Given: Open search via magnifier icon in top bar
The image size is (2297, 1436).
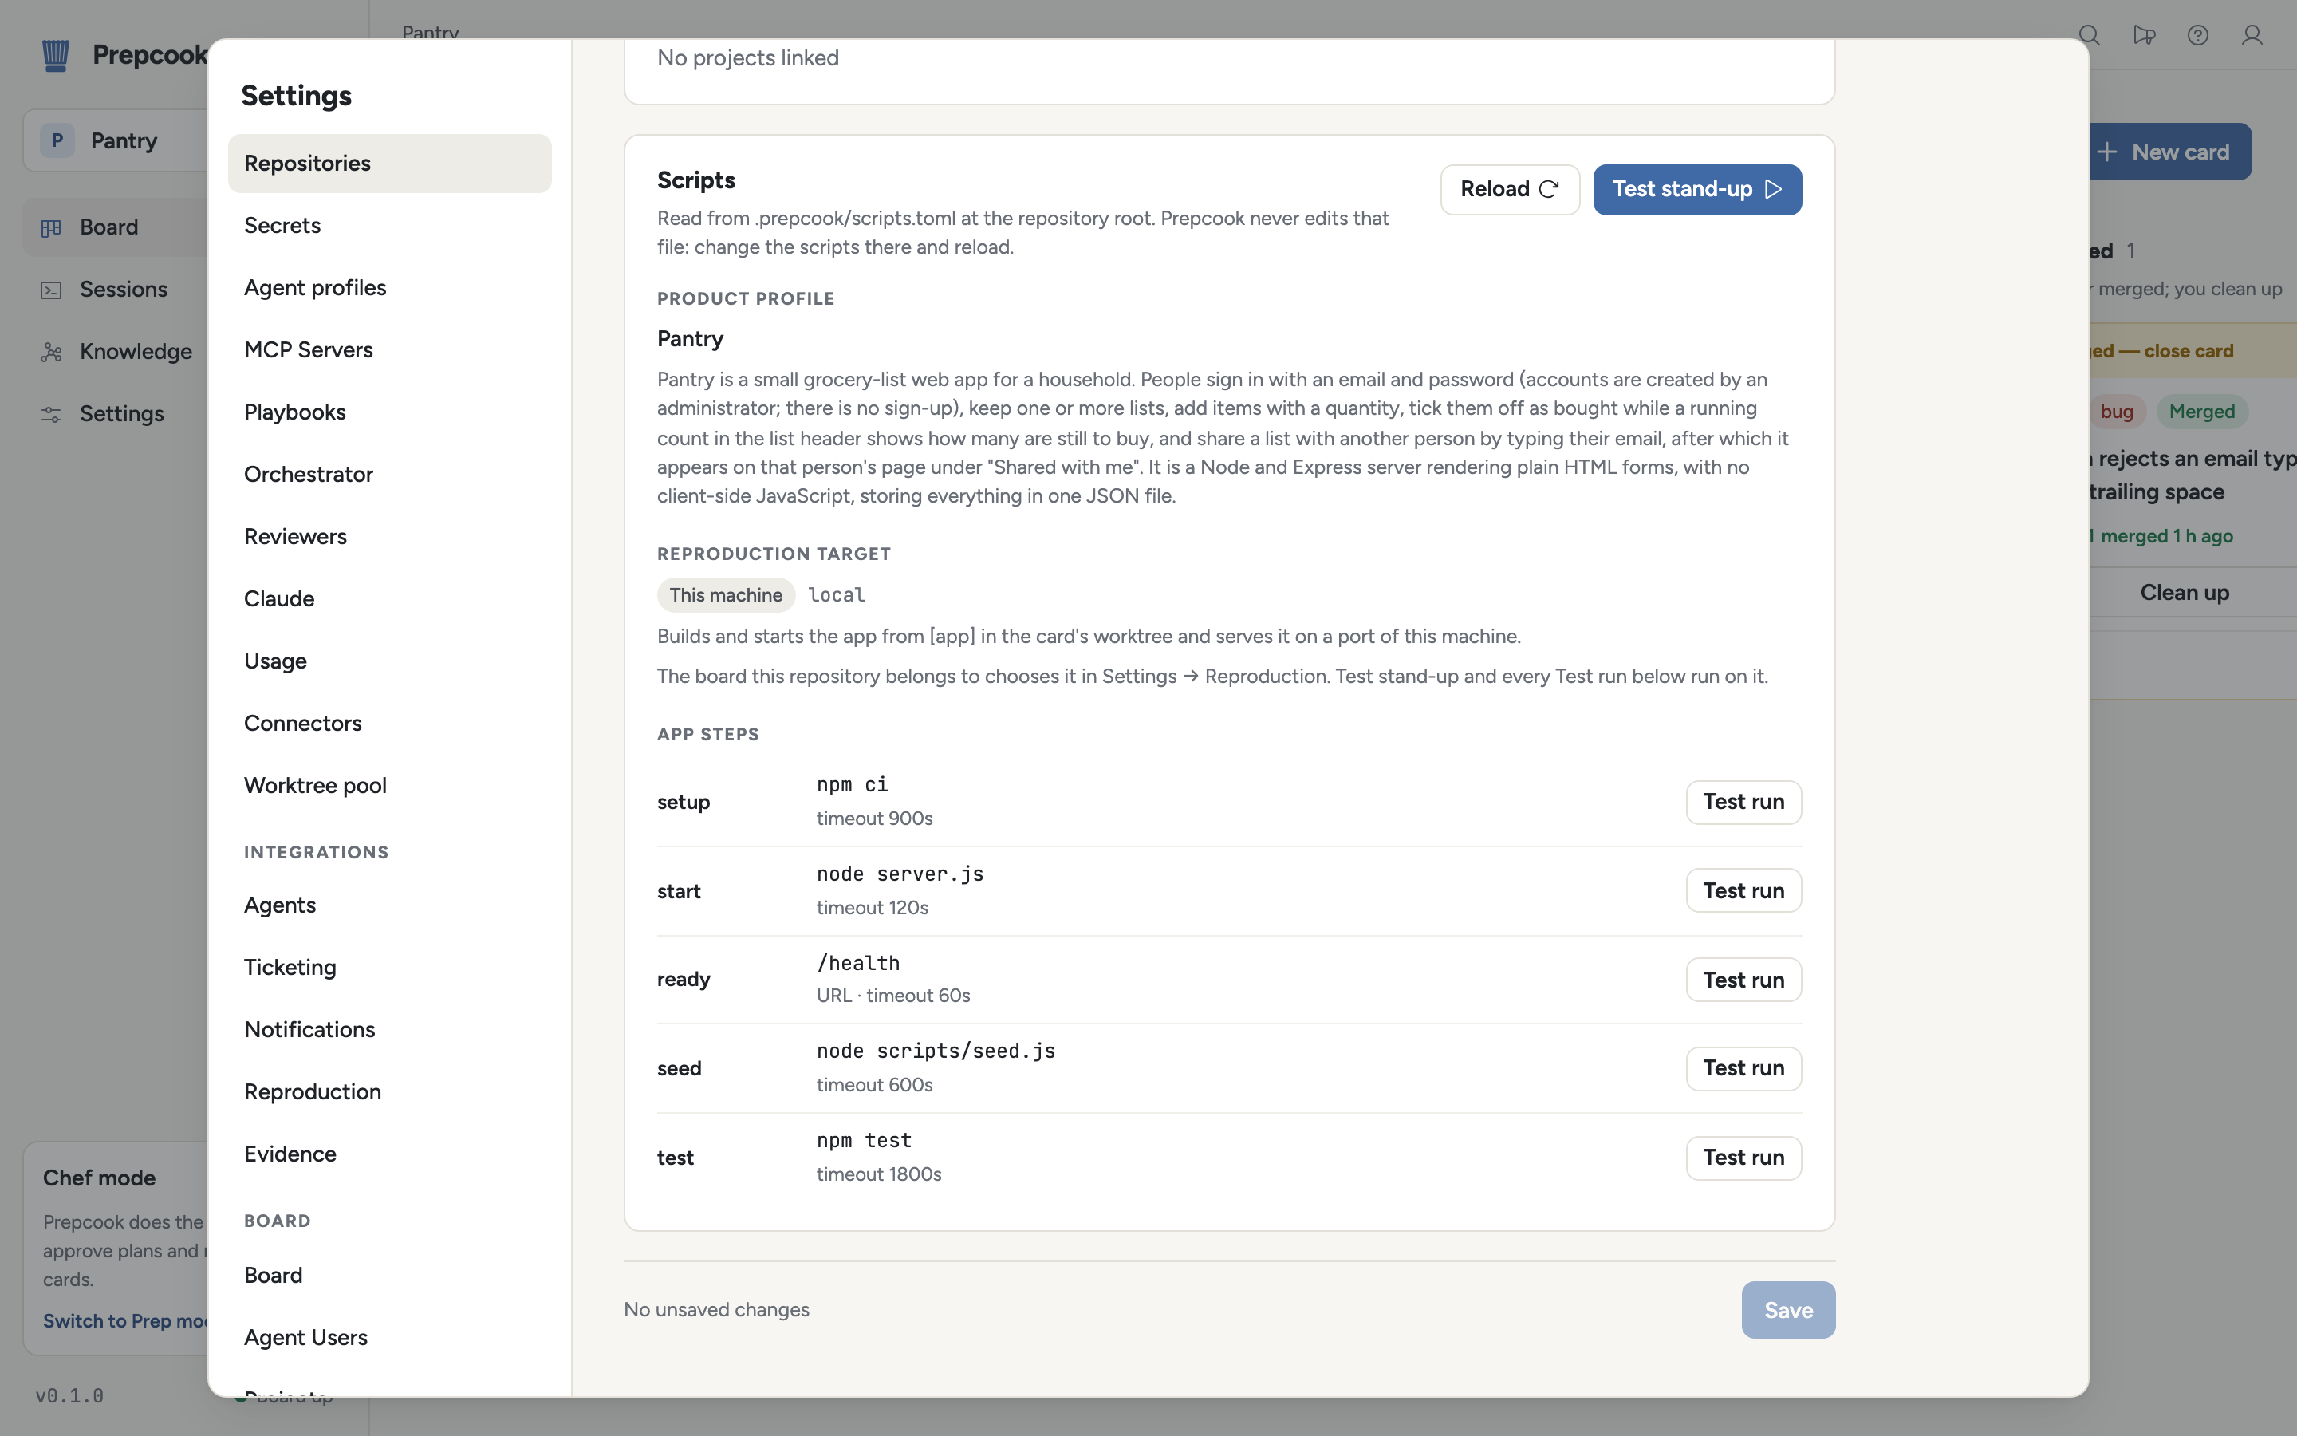Looking at the screenshot, I should 2089,35.
